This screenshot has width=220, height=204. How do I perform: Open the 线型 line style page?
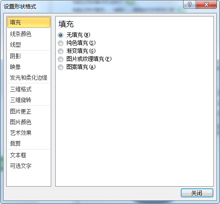point(29,45)
